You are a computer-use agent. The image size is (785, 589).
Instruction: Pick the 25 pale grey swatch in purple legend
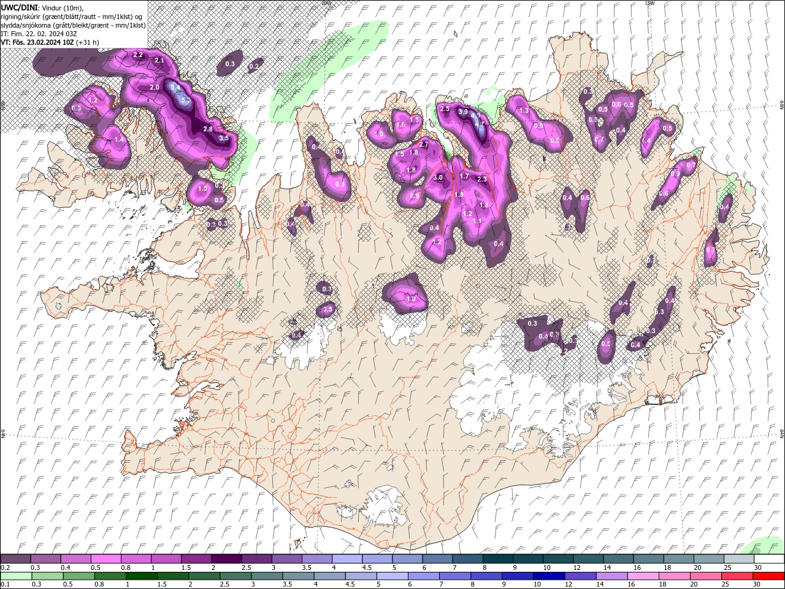(738, 559)
